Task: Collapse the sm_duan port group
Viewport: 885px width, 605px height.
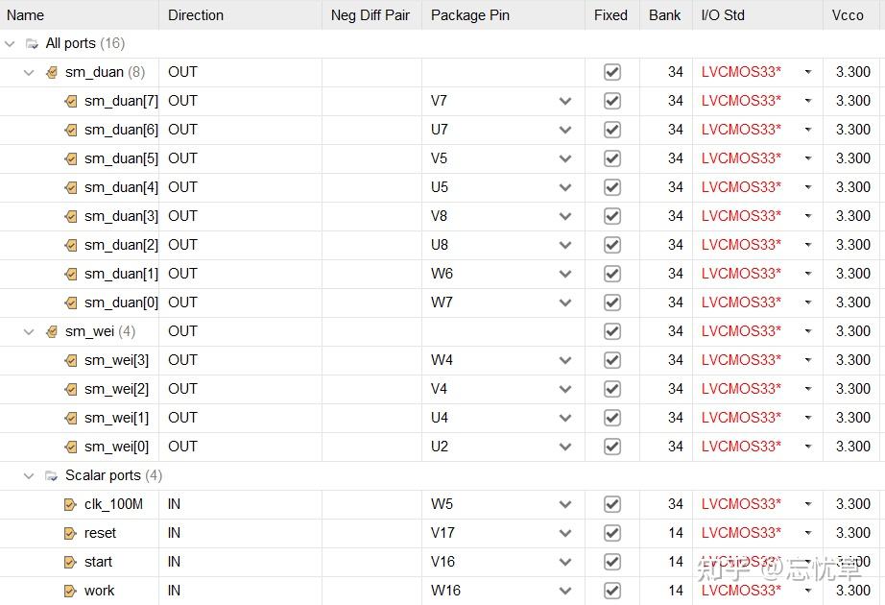Action: click(x=29, y=72)
